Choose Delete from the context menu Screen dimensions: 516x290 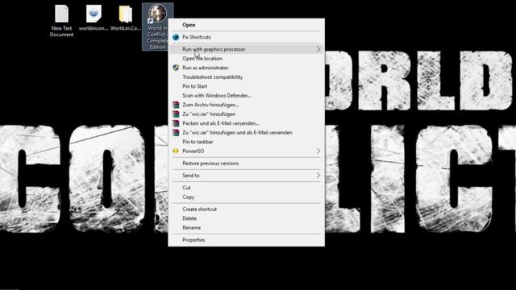tap(246, 218)
